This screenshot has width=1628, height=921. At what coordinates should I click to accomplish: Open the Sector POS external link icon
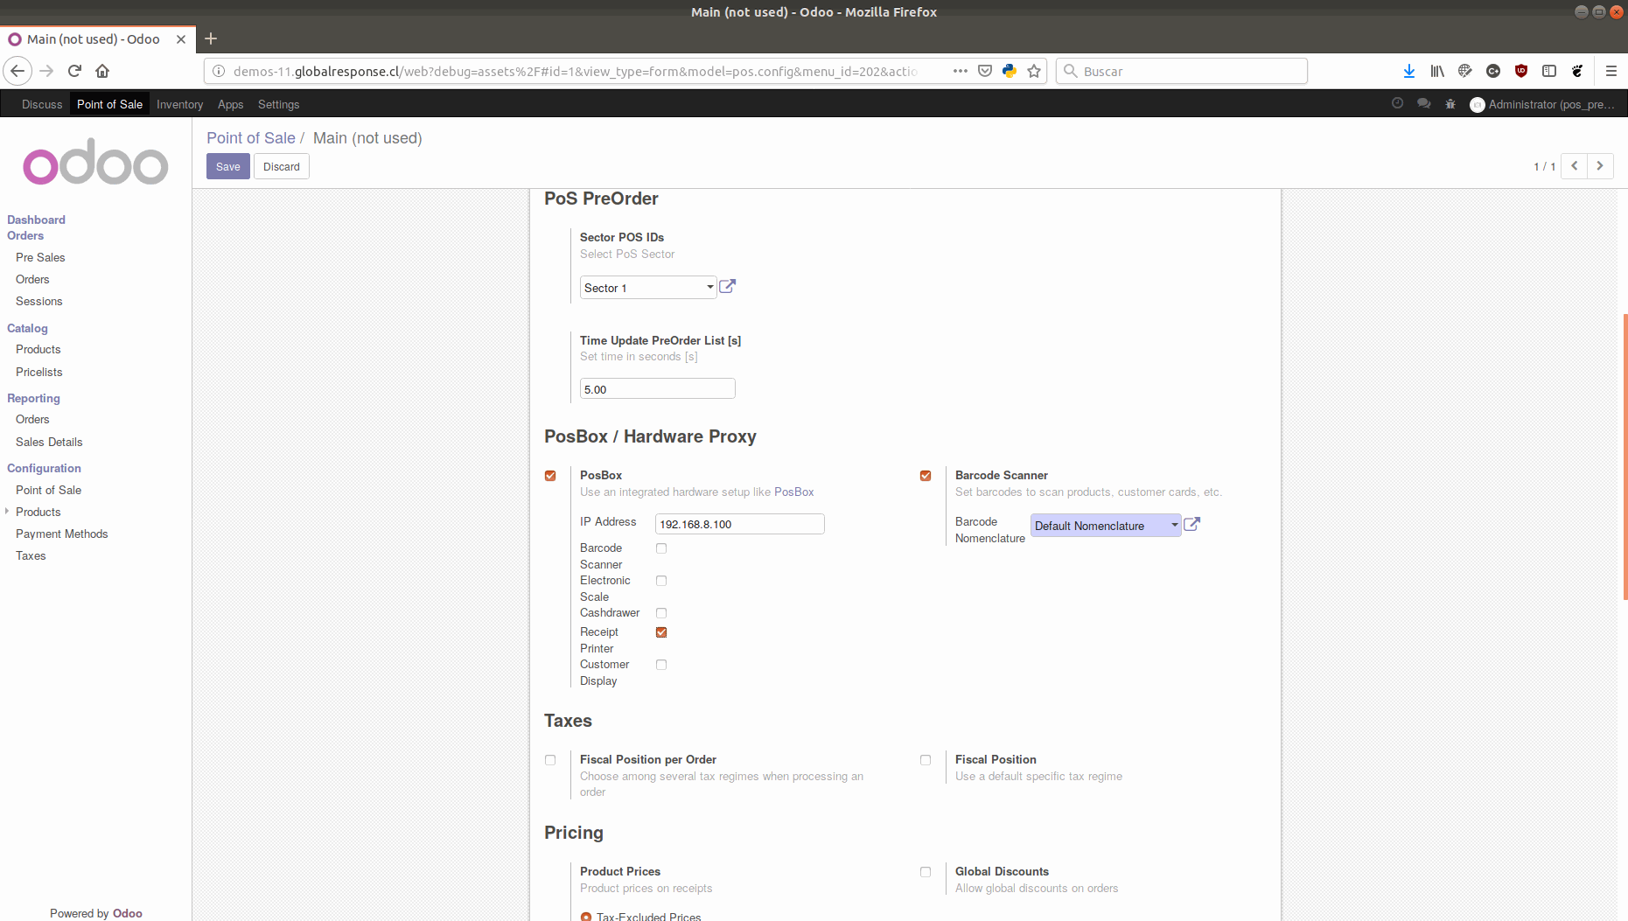pyautogui.click(x=727, y=285)
